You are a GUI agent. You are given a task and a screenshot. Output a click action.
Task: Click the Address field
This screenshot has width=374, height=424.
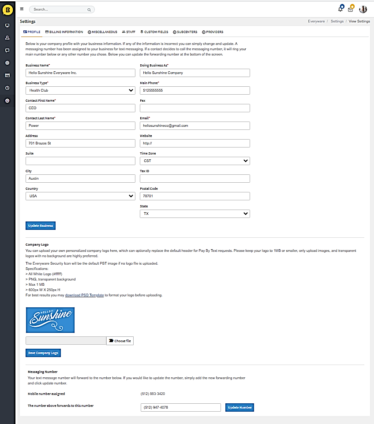coord(80,144)
